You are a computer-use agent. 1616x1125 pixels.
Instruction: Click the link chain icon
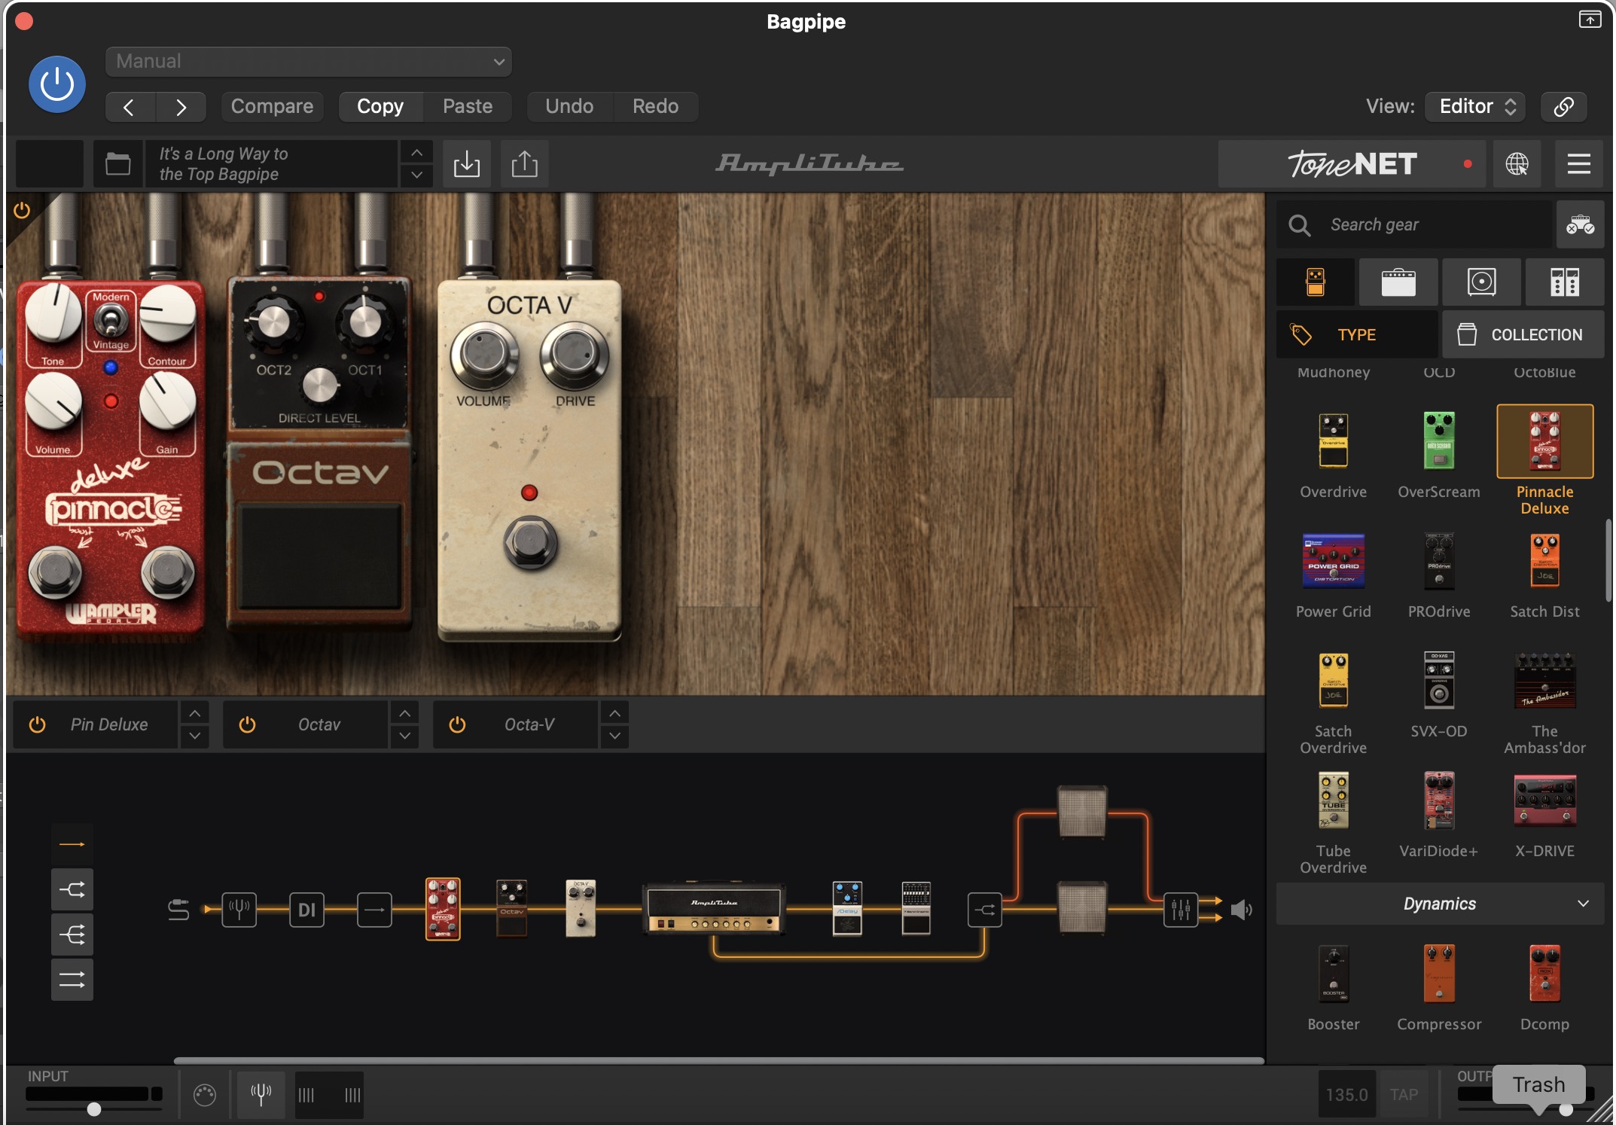tap(1563, 106)
